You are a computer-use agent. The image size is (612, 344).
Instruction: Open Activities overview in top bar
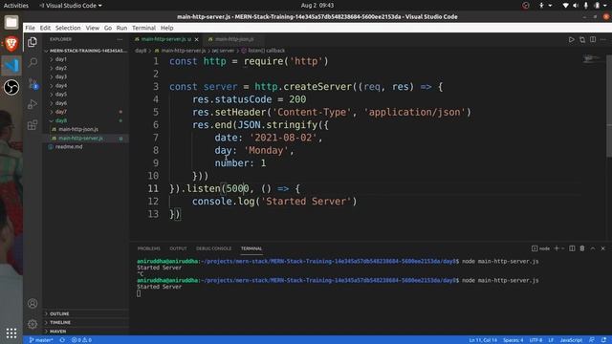(16, 6)
